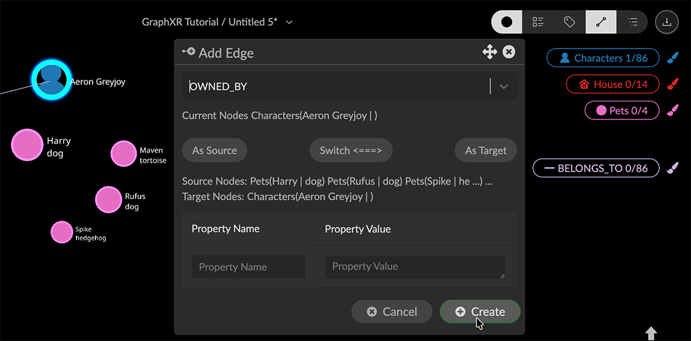The image size is (691, 341).
Task: Open the style paintbrush for Pets
Action: tap(672, 110)
